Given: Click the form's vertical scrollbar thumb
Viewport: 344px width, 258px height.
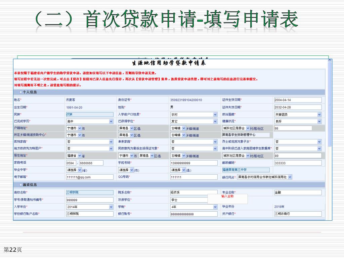Looking at the screenshot, I should click(330, 104).
